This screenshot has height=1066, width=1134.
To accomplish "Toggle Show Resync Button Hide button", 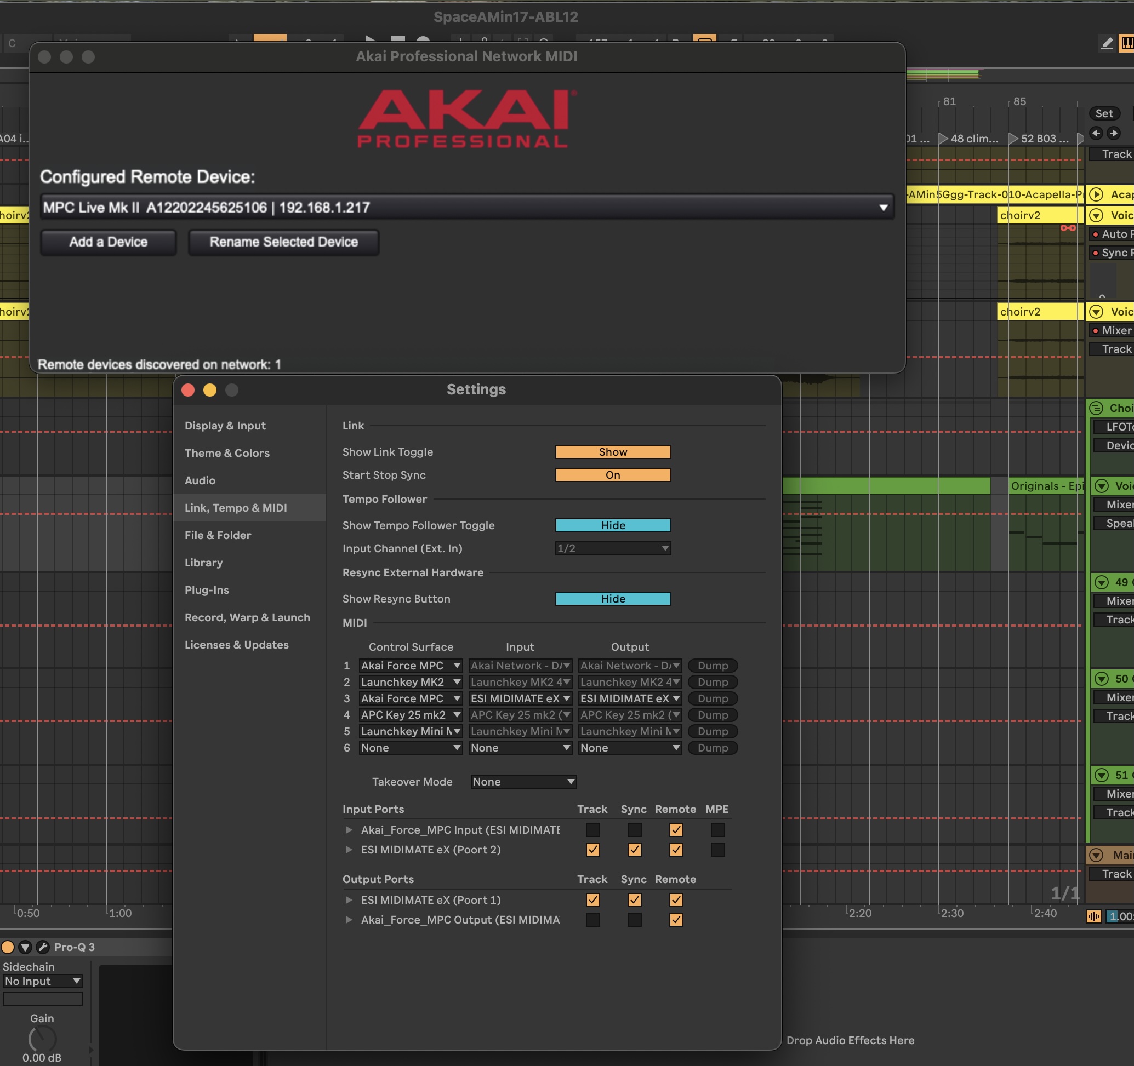I will [613, 599].
